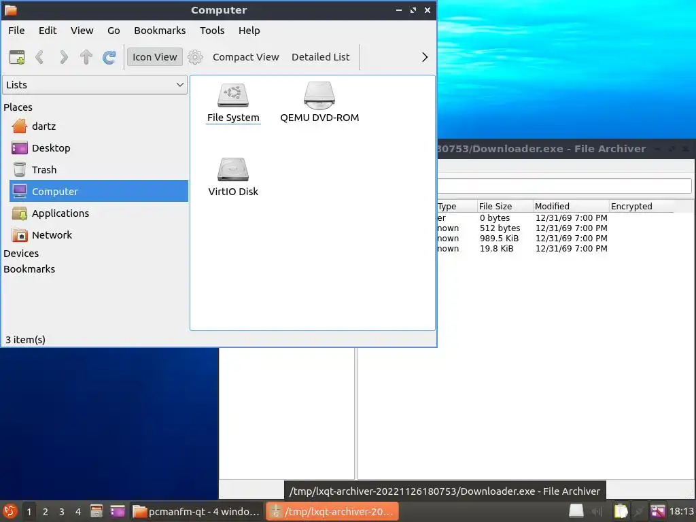Go up to the parent folder
Viewport: 696px width, 522px height.
tap(86, 57)
